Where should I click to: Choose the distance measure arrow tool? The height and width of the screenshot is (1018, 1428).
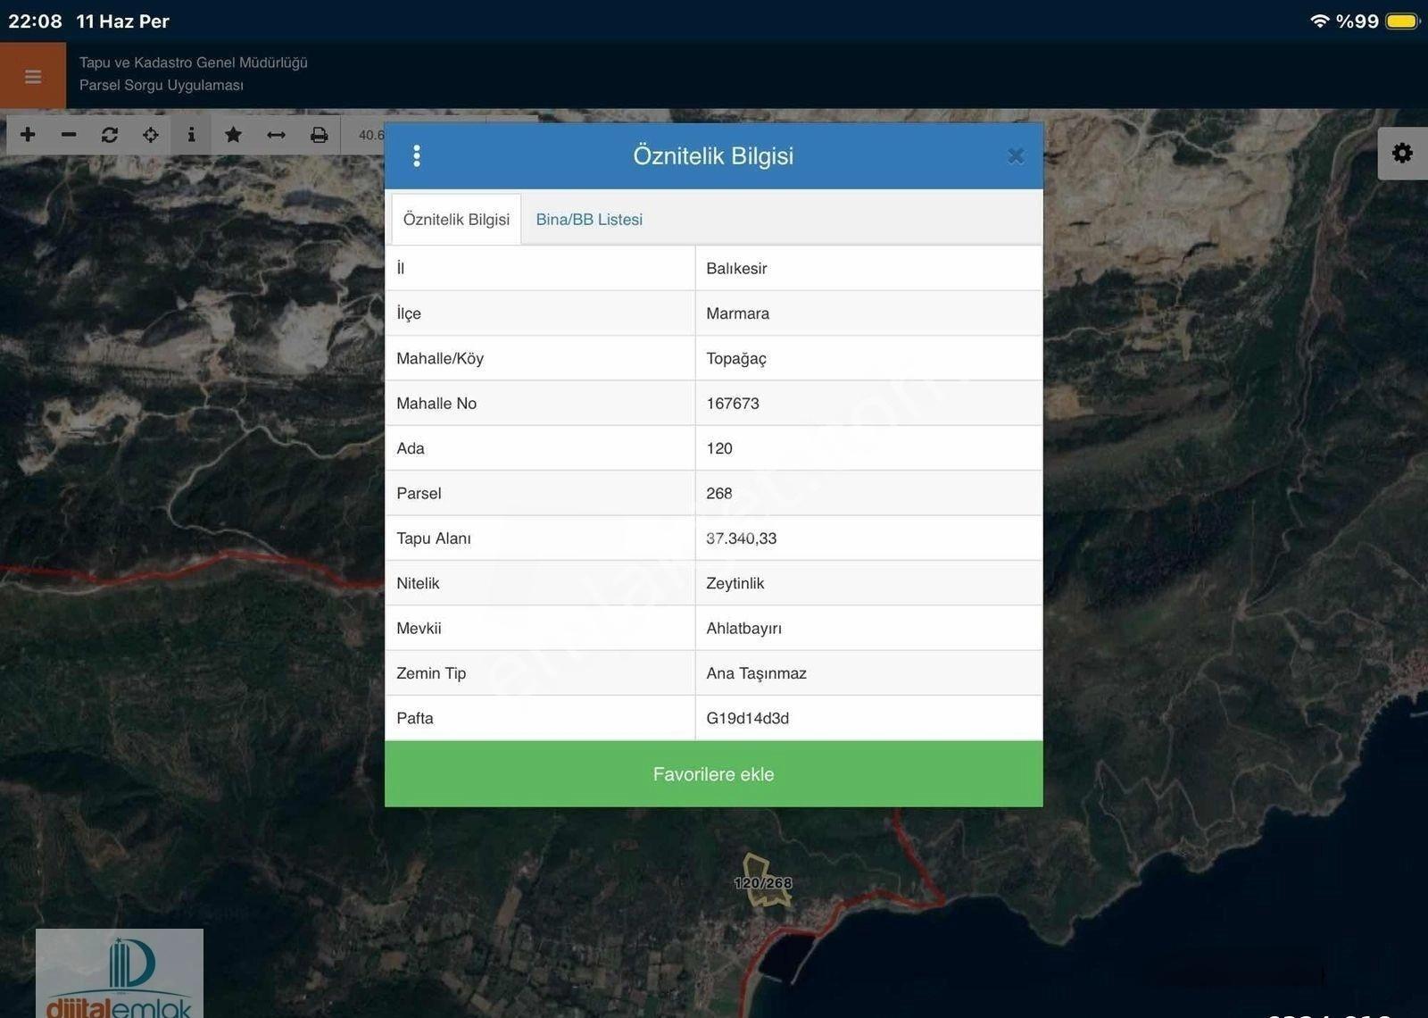tap(276, 135)
